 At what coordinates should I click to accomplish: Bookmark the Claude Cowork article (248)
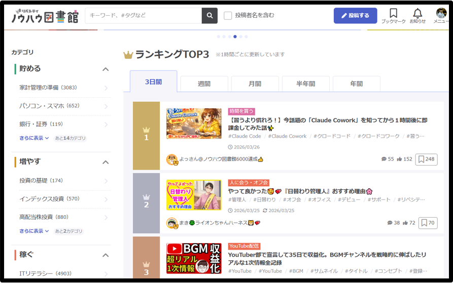(x=426, y=159)
